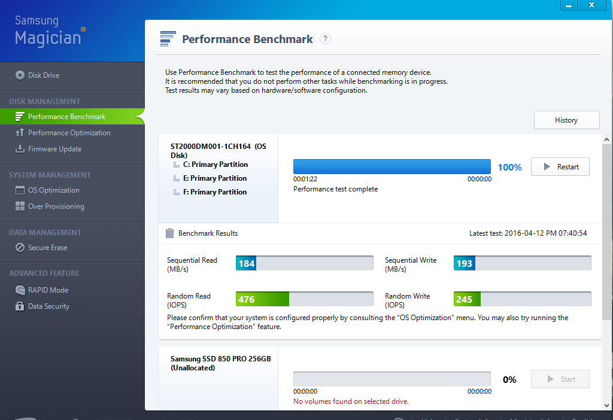Click the Random Write 245 result bar
The image size is (613, 420).
pos(522,299)
